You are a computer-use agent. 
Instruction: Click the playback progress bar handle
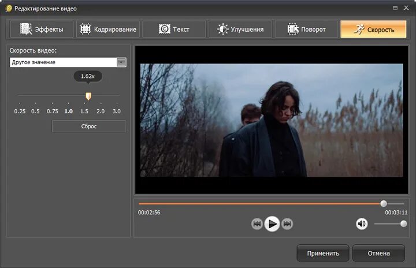[x=384, y=203]
